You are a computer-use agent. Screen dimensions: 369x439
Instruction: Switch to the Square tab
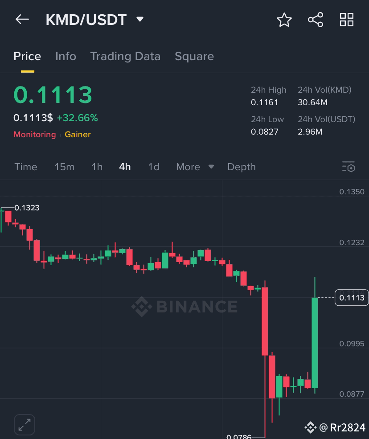pos(194,56)
